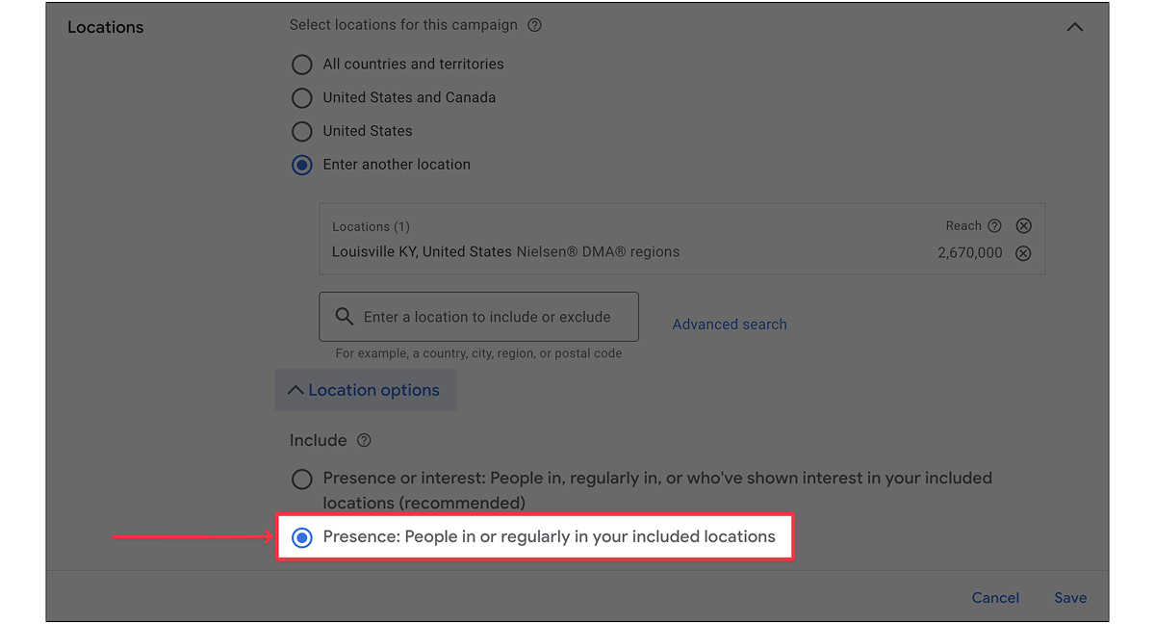
Task: Select All countries and territories
Action: point(302,65)
